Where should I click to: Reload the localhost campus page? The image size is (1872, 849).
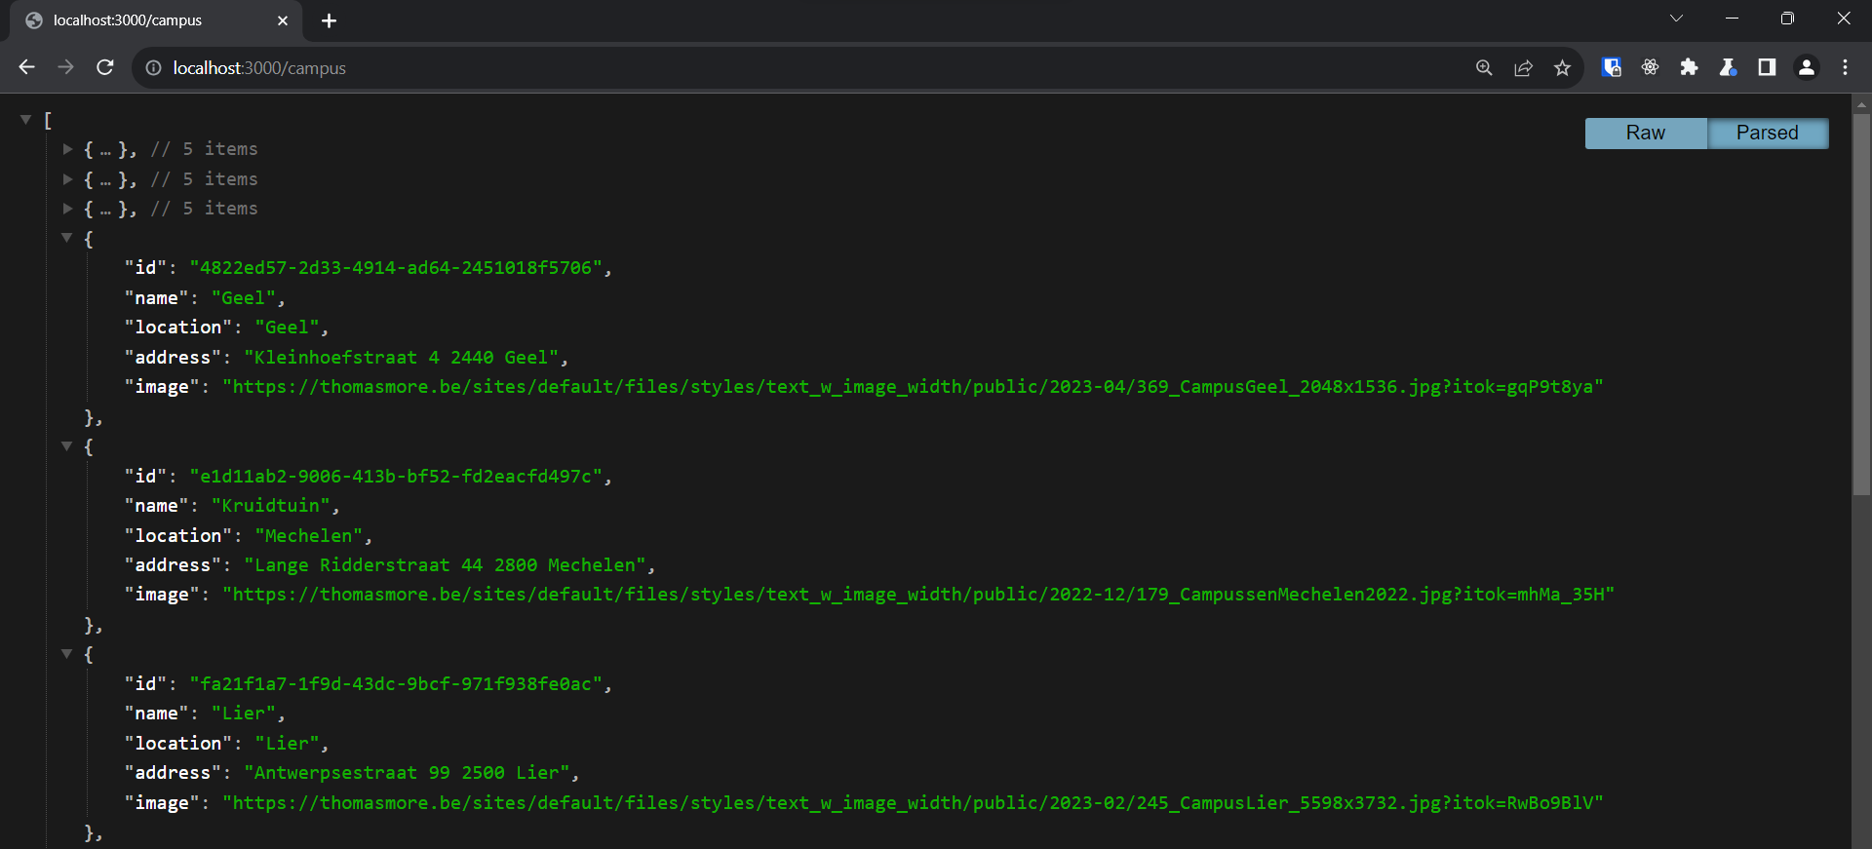105,67
